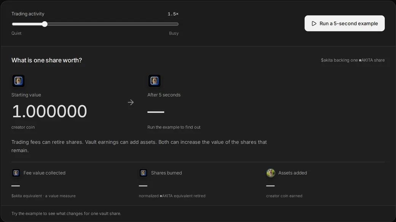Click the Trading activity slider handle

click(45, 24)
